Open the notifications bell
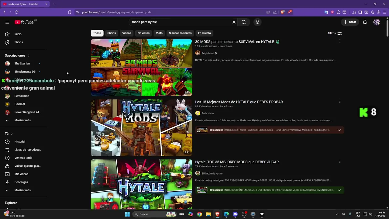389x219 pixels. [365, 22]
